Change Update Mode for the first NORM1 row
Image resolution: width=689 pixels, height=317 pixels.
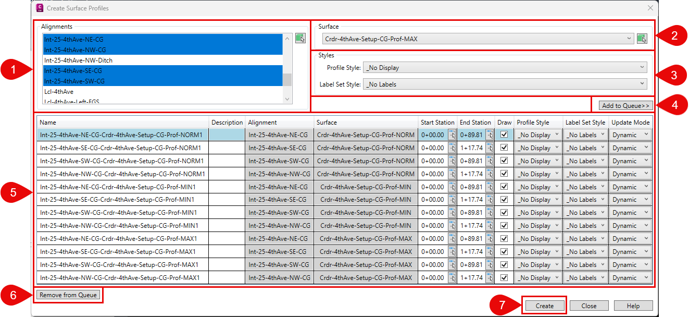(630, 135)
